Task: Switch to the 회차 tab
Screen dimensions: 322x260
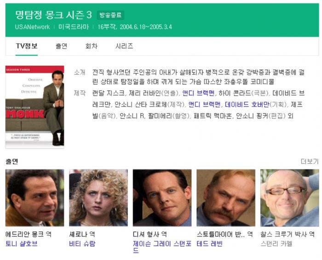Action: coord(91,46)
